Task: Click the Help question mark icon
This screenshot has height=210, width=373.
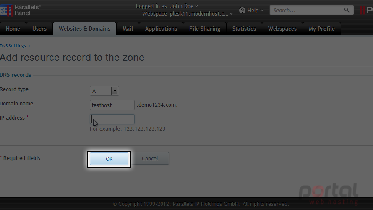Action: (242, 10)
